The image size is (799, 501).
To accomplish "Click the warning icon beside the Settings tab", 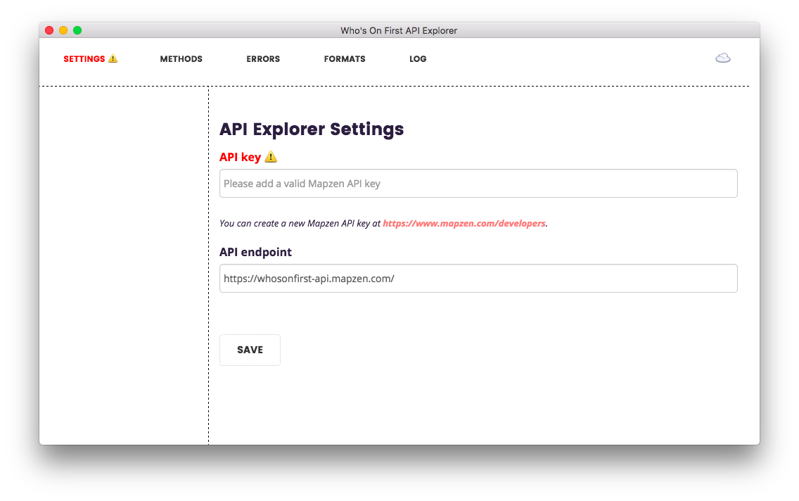I will 113,59.
